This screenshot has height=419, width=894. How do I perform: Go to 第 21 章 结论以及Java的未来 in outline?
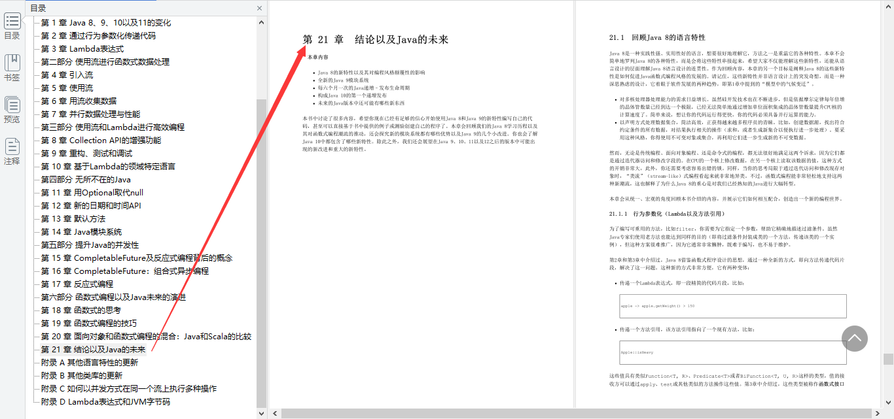[93, 350]
